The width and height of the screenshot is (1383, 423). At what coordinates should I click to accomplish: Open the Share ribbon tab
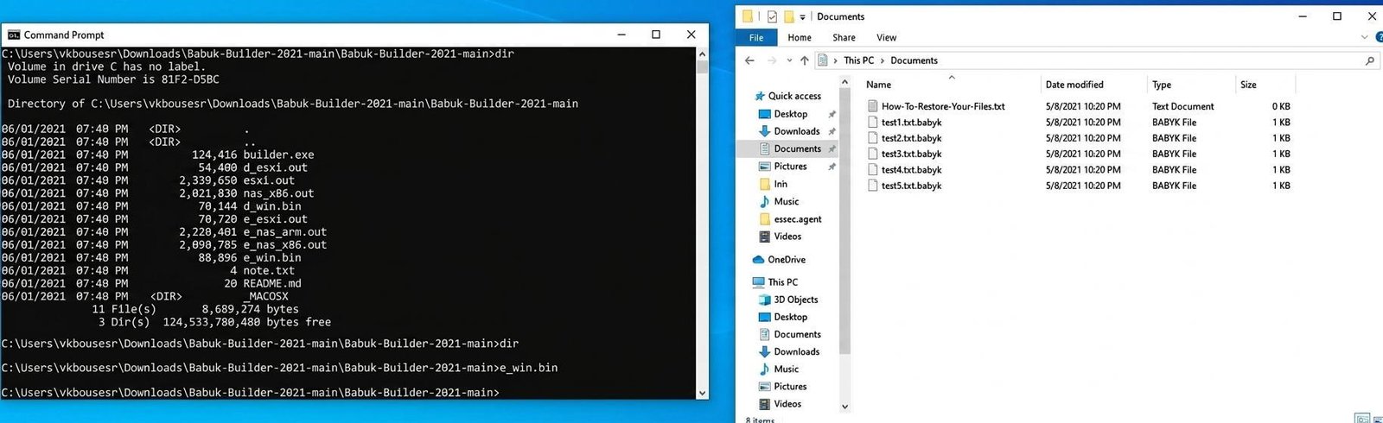(x=844, y=37)
